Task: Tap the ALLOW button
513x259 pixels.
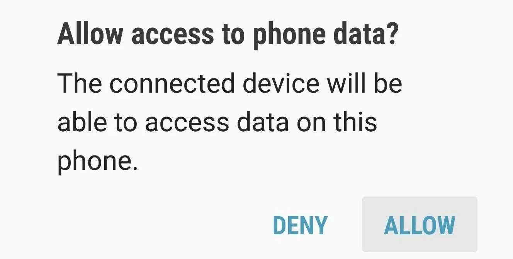Action: [x=420, y=224]
